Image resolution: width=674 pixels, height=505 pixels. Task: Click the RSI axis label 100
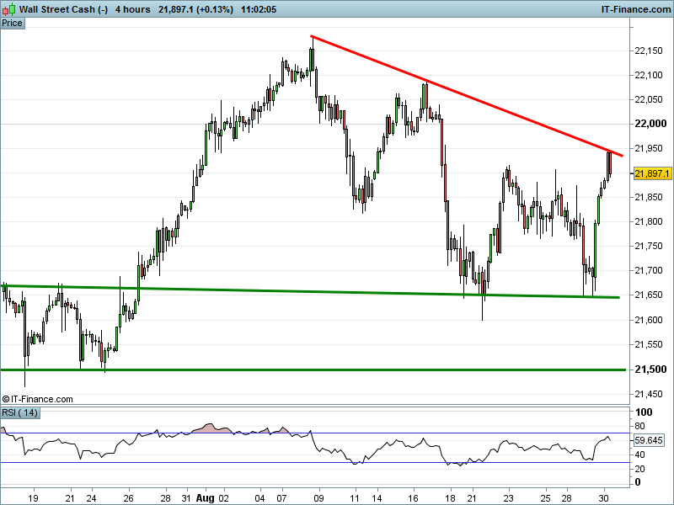coord(644,412)
